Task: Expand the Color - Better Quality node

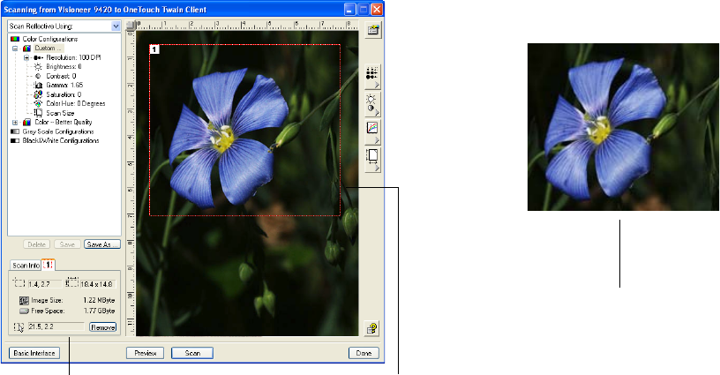Action: pyautogui.click(x=15, y=122)
